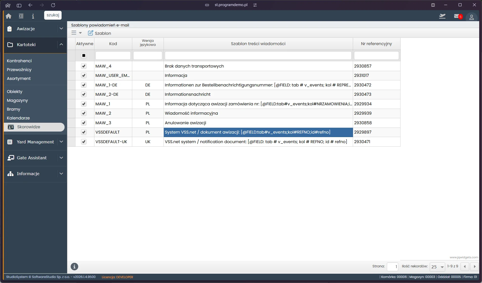Open the dropdown arrow next to grid menu
Viewport: 482px width, 283px height.
pyautogui.click(x=80, y=33)
